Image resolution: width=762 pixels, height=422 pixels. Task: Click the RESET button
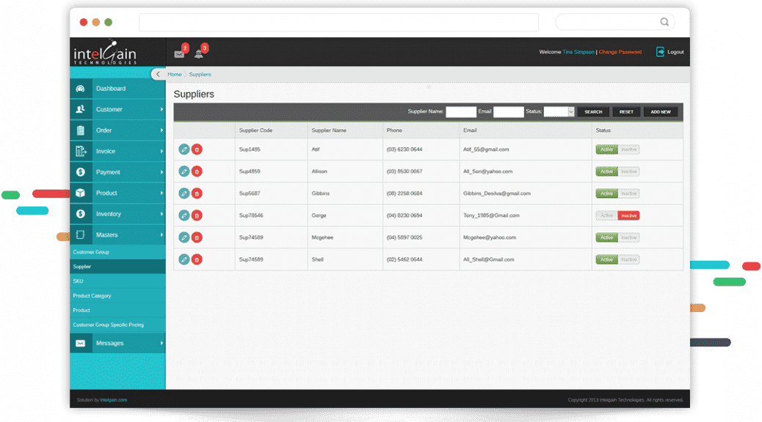click(626, 111)
